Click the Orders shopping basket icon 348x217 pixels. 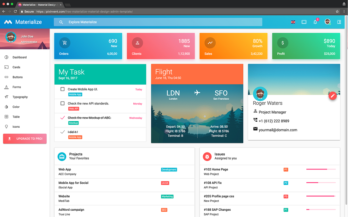(x=64, y=42)
